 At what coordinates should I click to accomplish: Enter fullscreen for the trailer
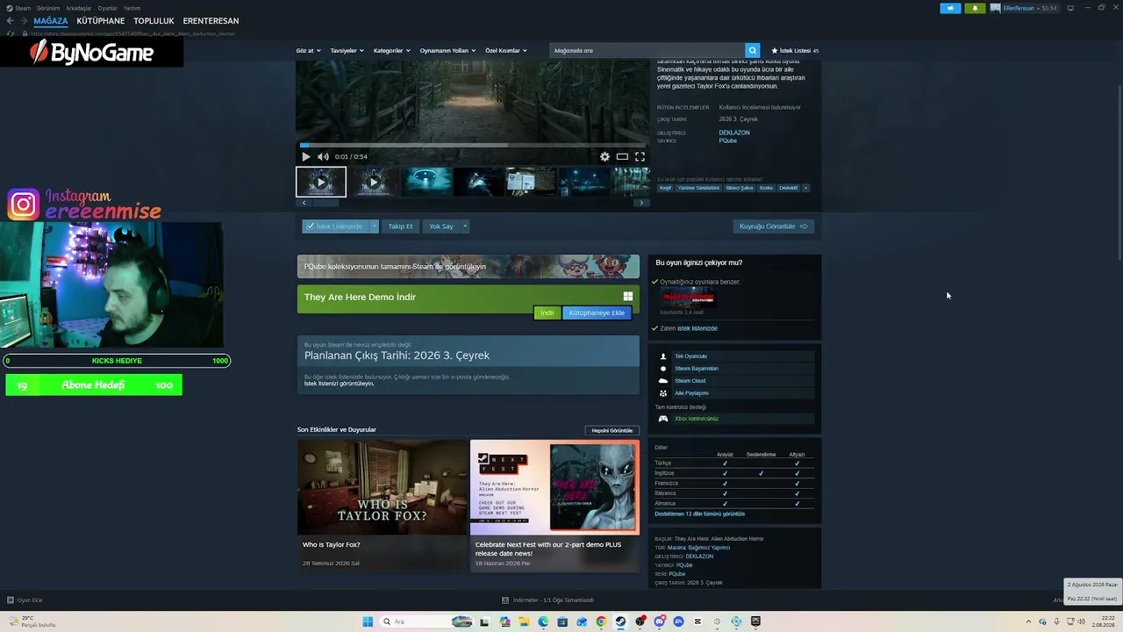(x=640, y=157)
